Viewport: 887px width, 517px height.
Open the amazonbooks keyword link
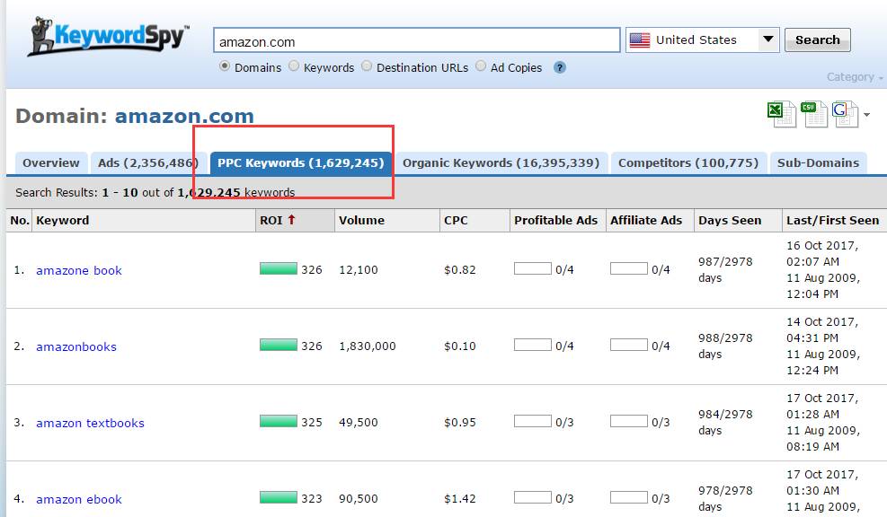click(x=76, y=347)
